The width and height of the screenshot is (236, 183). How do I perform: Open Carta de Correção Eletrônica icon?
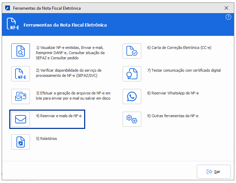pyautogui.click(x=132, y=51)
